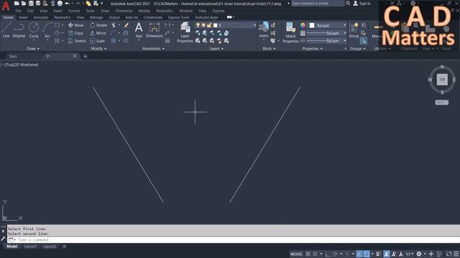Click the Erase pencil icon
Image resolution: width=460 pixels, height=258 pixels.
(126, 25)
